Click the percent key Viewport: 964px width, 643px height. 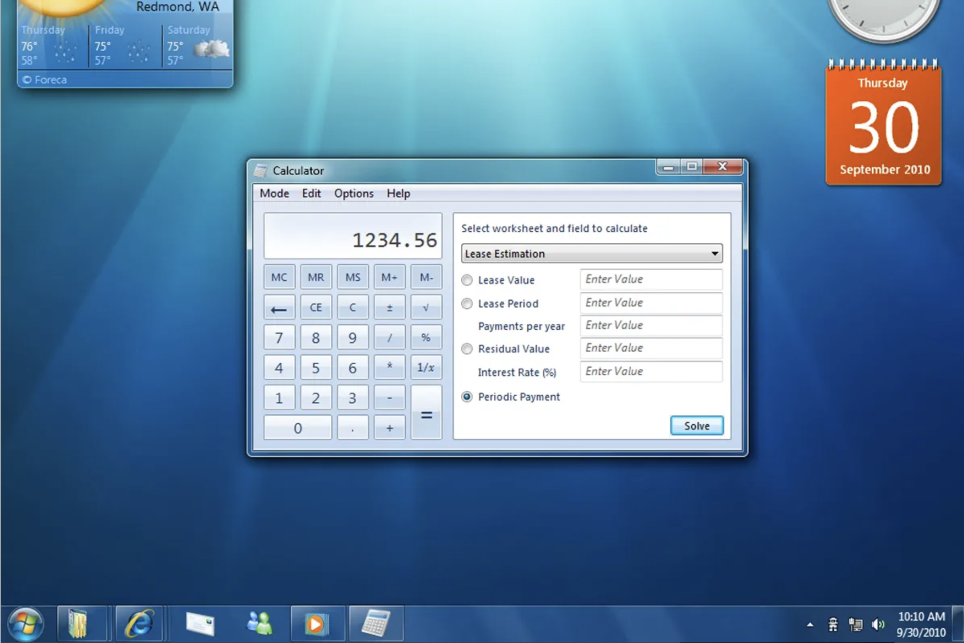pos(426,338)
